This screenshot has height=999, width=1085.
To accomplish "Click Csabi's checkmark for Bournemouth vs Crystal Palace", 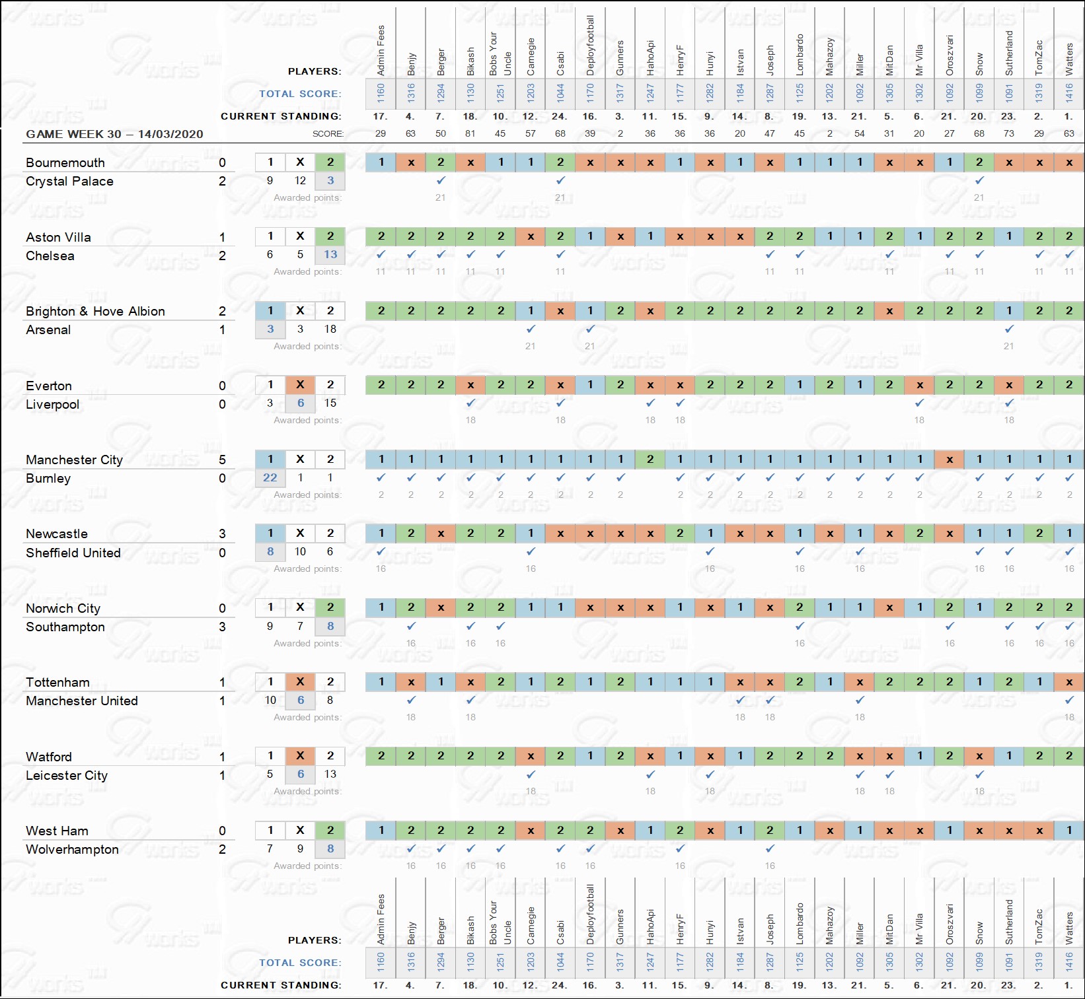I will pos(560,180).
